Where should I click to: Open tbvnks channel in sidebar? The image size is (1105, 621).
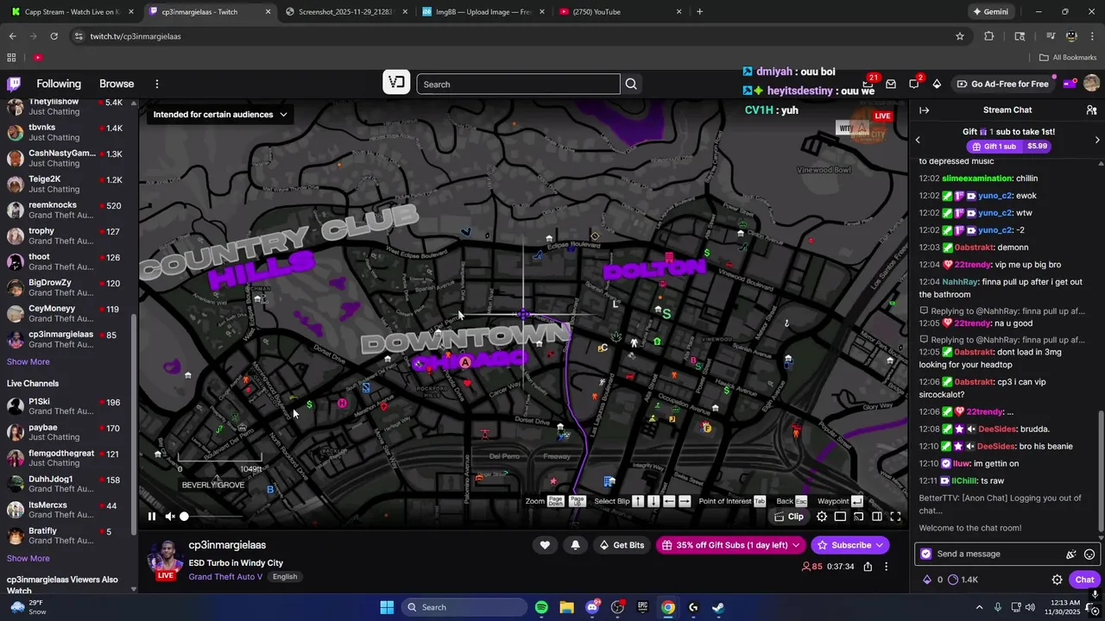[69, 132]
